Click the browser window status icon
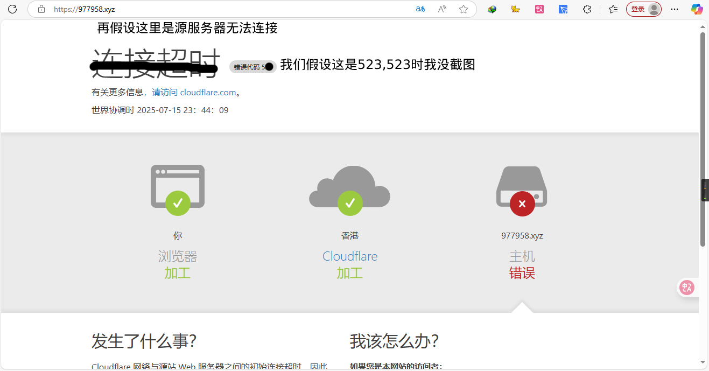The height and width of the screenshot is (371, 709). pyautogui.click(x=178, y=189)
